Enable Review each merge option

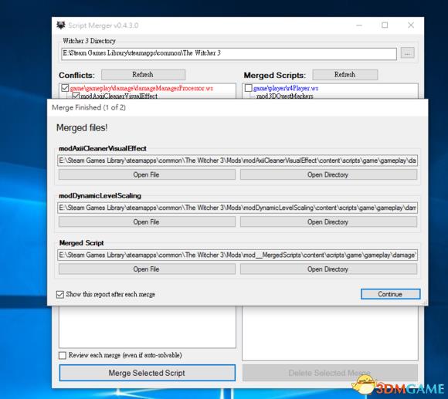(x=62, y=355)
